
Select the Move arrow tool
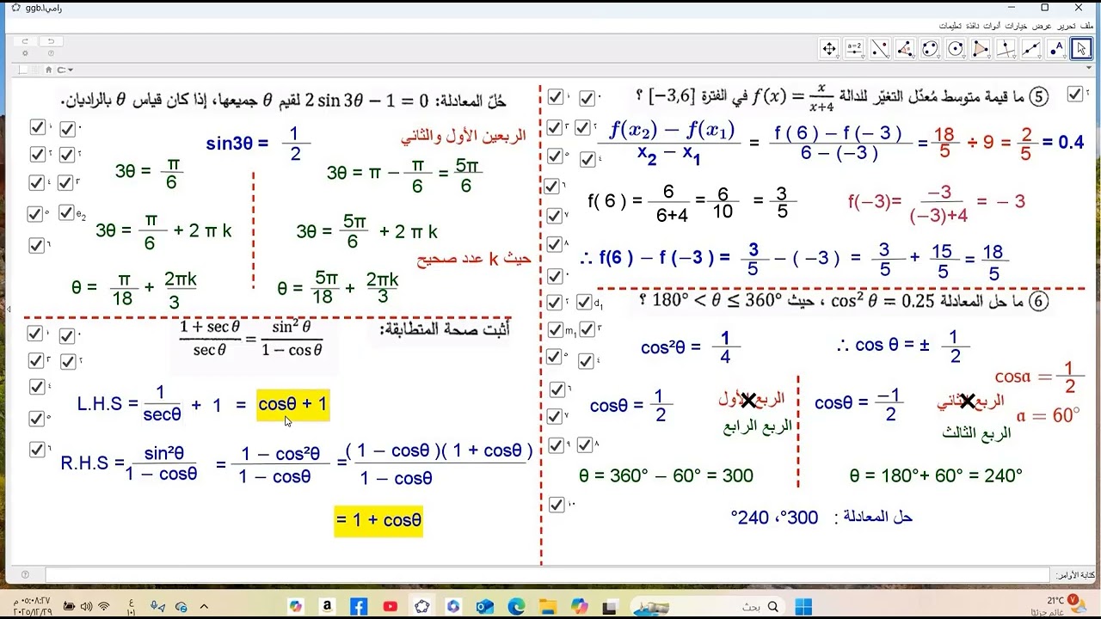(1081, 49)
